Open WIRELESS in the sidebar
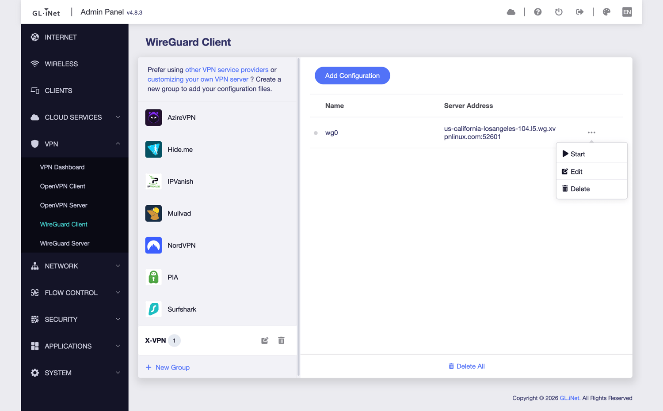The image size is (663, 411). [75, 64]
